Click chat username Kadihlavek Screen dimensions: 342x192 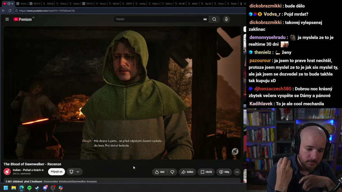coord(261,104)
